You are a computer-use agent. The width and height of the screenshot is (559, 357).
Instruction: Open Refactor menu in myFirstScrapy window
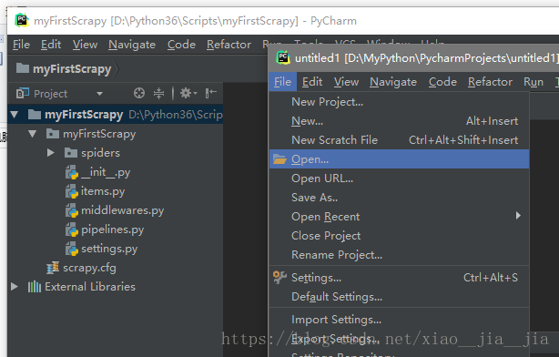point(229,45)
